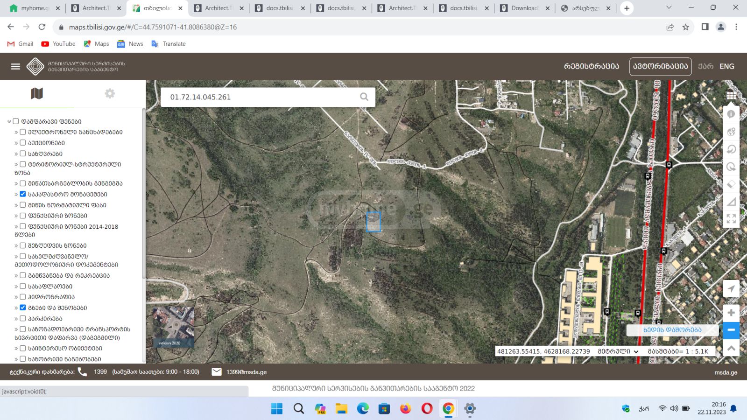This screenshot has width=747, height=420.
Task: Bookmark this page with the star icon
Action: coord(685,27)
